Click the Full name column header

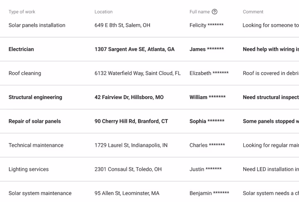[199, 12]
